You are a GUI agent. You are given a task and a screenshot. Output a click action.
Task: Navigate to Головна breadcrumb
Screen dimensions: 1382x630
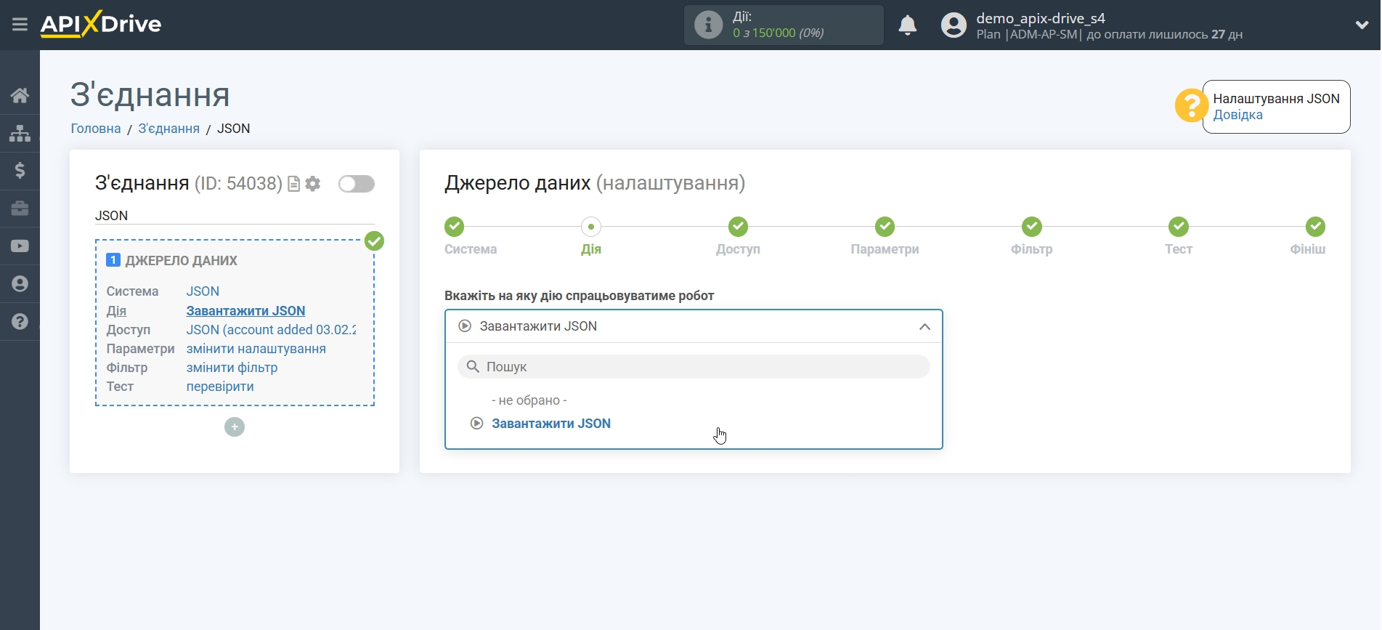coord(96,129)
